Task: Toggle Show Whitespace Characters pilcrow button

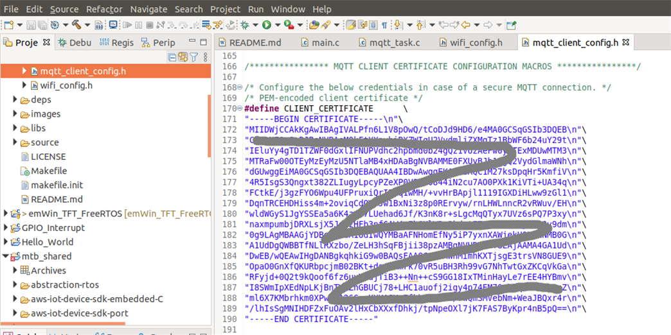Action: pos(384,25)
